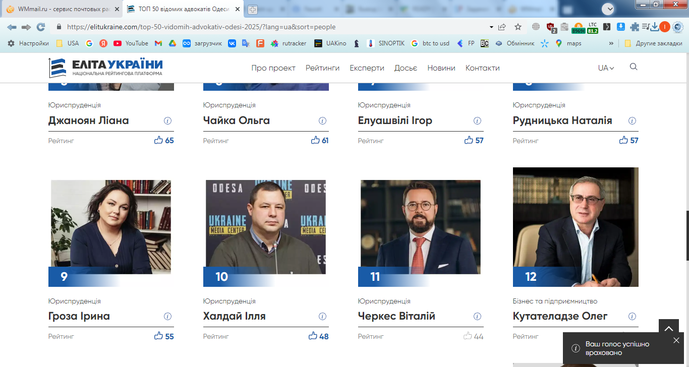Open the SINOPTIK bookmark
Viewport: 689px width, 367px height.
click(386, 43)
